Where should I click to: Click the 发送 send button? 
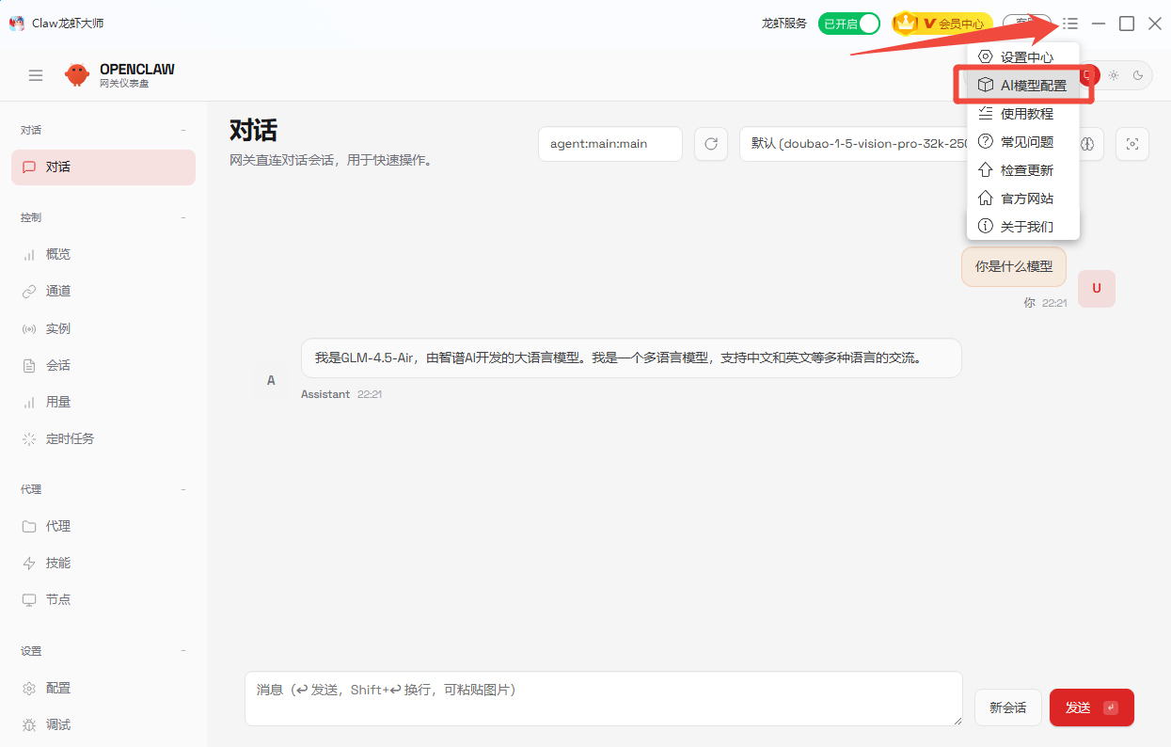point(1091,707)
